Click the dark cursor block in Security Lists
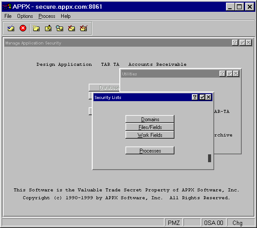The height and width of the screenshot is (228, 257). (209, 158)
